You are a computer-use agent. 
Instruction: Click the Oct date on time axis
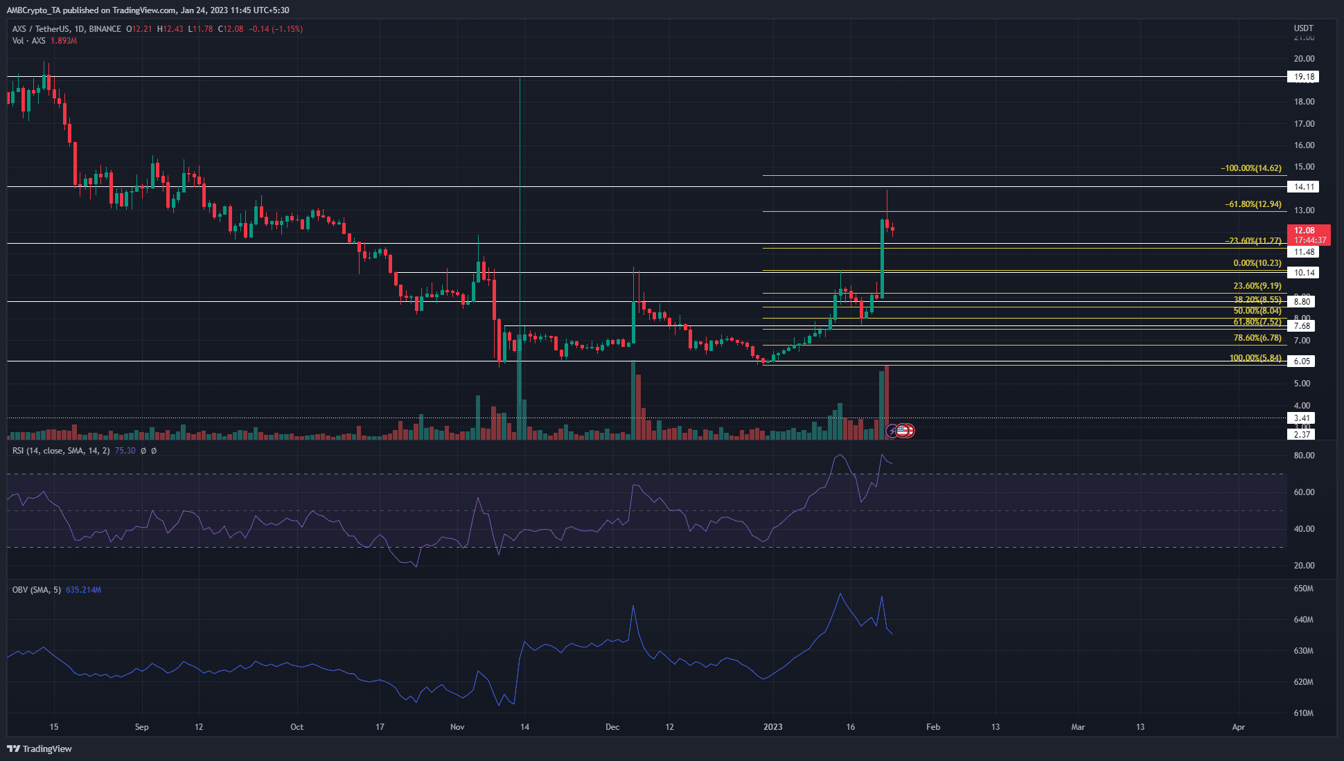pos(297,727)
